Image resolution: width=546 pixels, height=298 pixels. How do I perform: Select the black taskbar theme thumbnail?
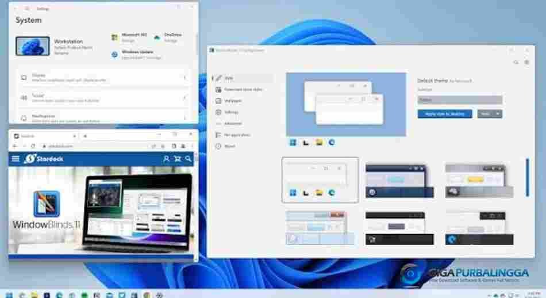tap(399, 228)
